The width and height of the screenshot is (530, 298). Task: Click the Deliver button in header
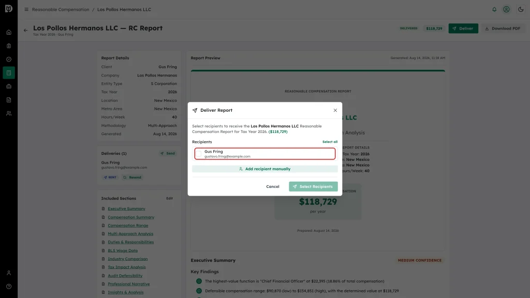pyautogui.click(x=463, y=28)
